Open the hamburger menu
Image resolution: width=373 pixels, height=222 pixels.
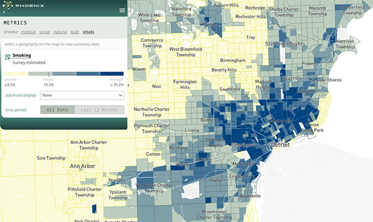tap(122, 10)
